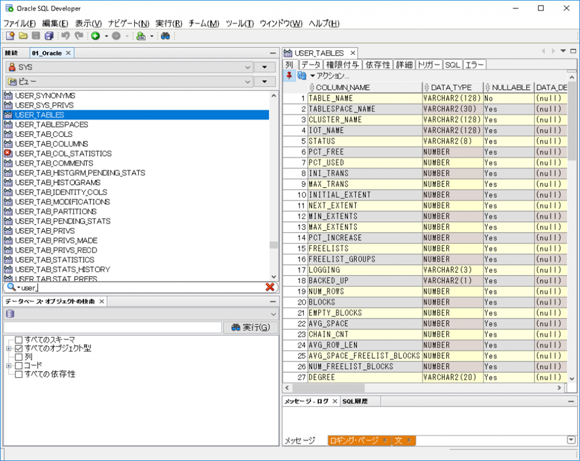Screen dimensions: 580x461
Task: Click the Refresh icon beside the pin
Action: point(302,76)
